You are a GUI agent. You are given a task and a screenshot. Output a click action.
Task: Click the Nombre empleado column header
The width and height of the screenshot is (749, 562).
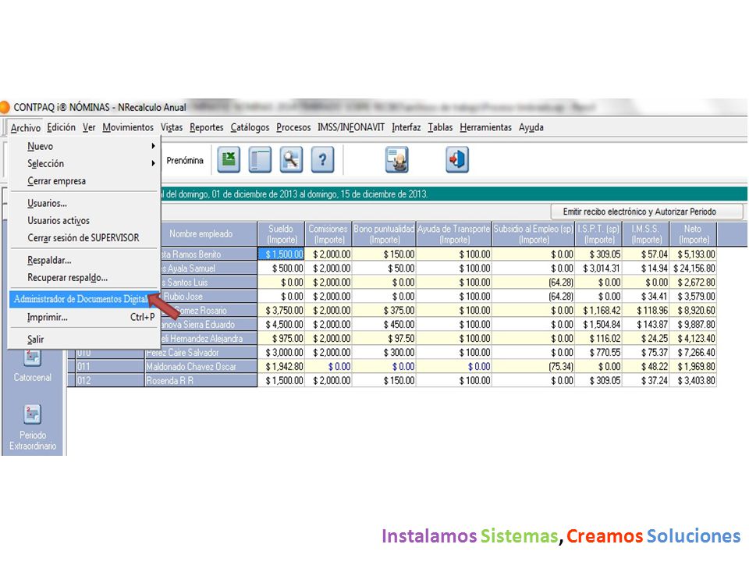[201, 234]
